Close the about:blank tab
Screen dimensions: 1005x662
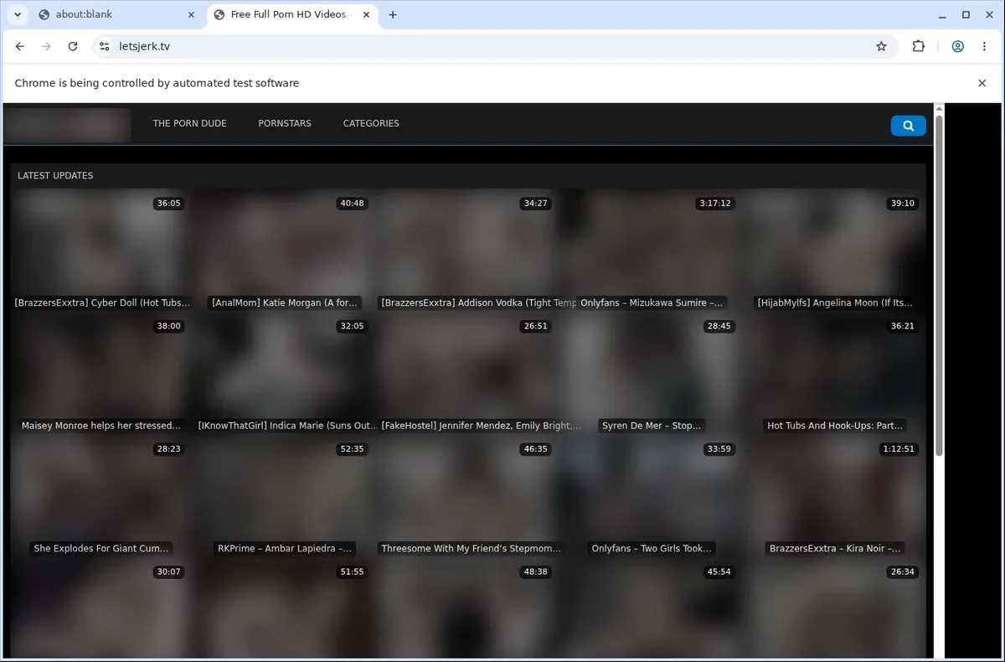coord(191,15)
